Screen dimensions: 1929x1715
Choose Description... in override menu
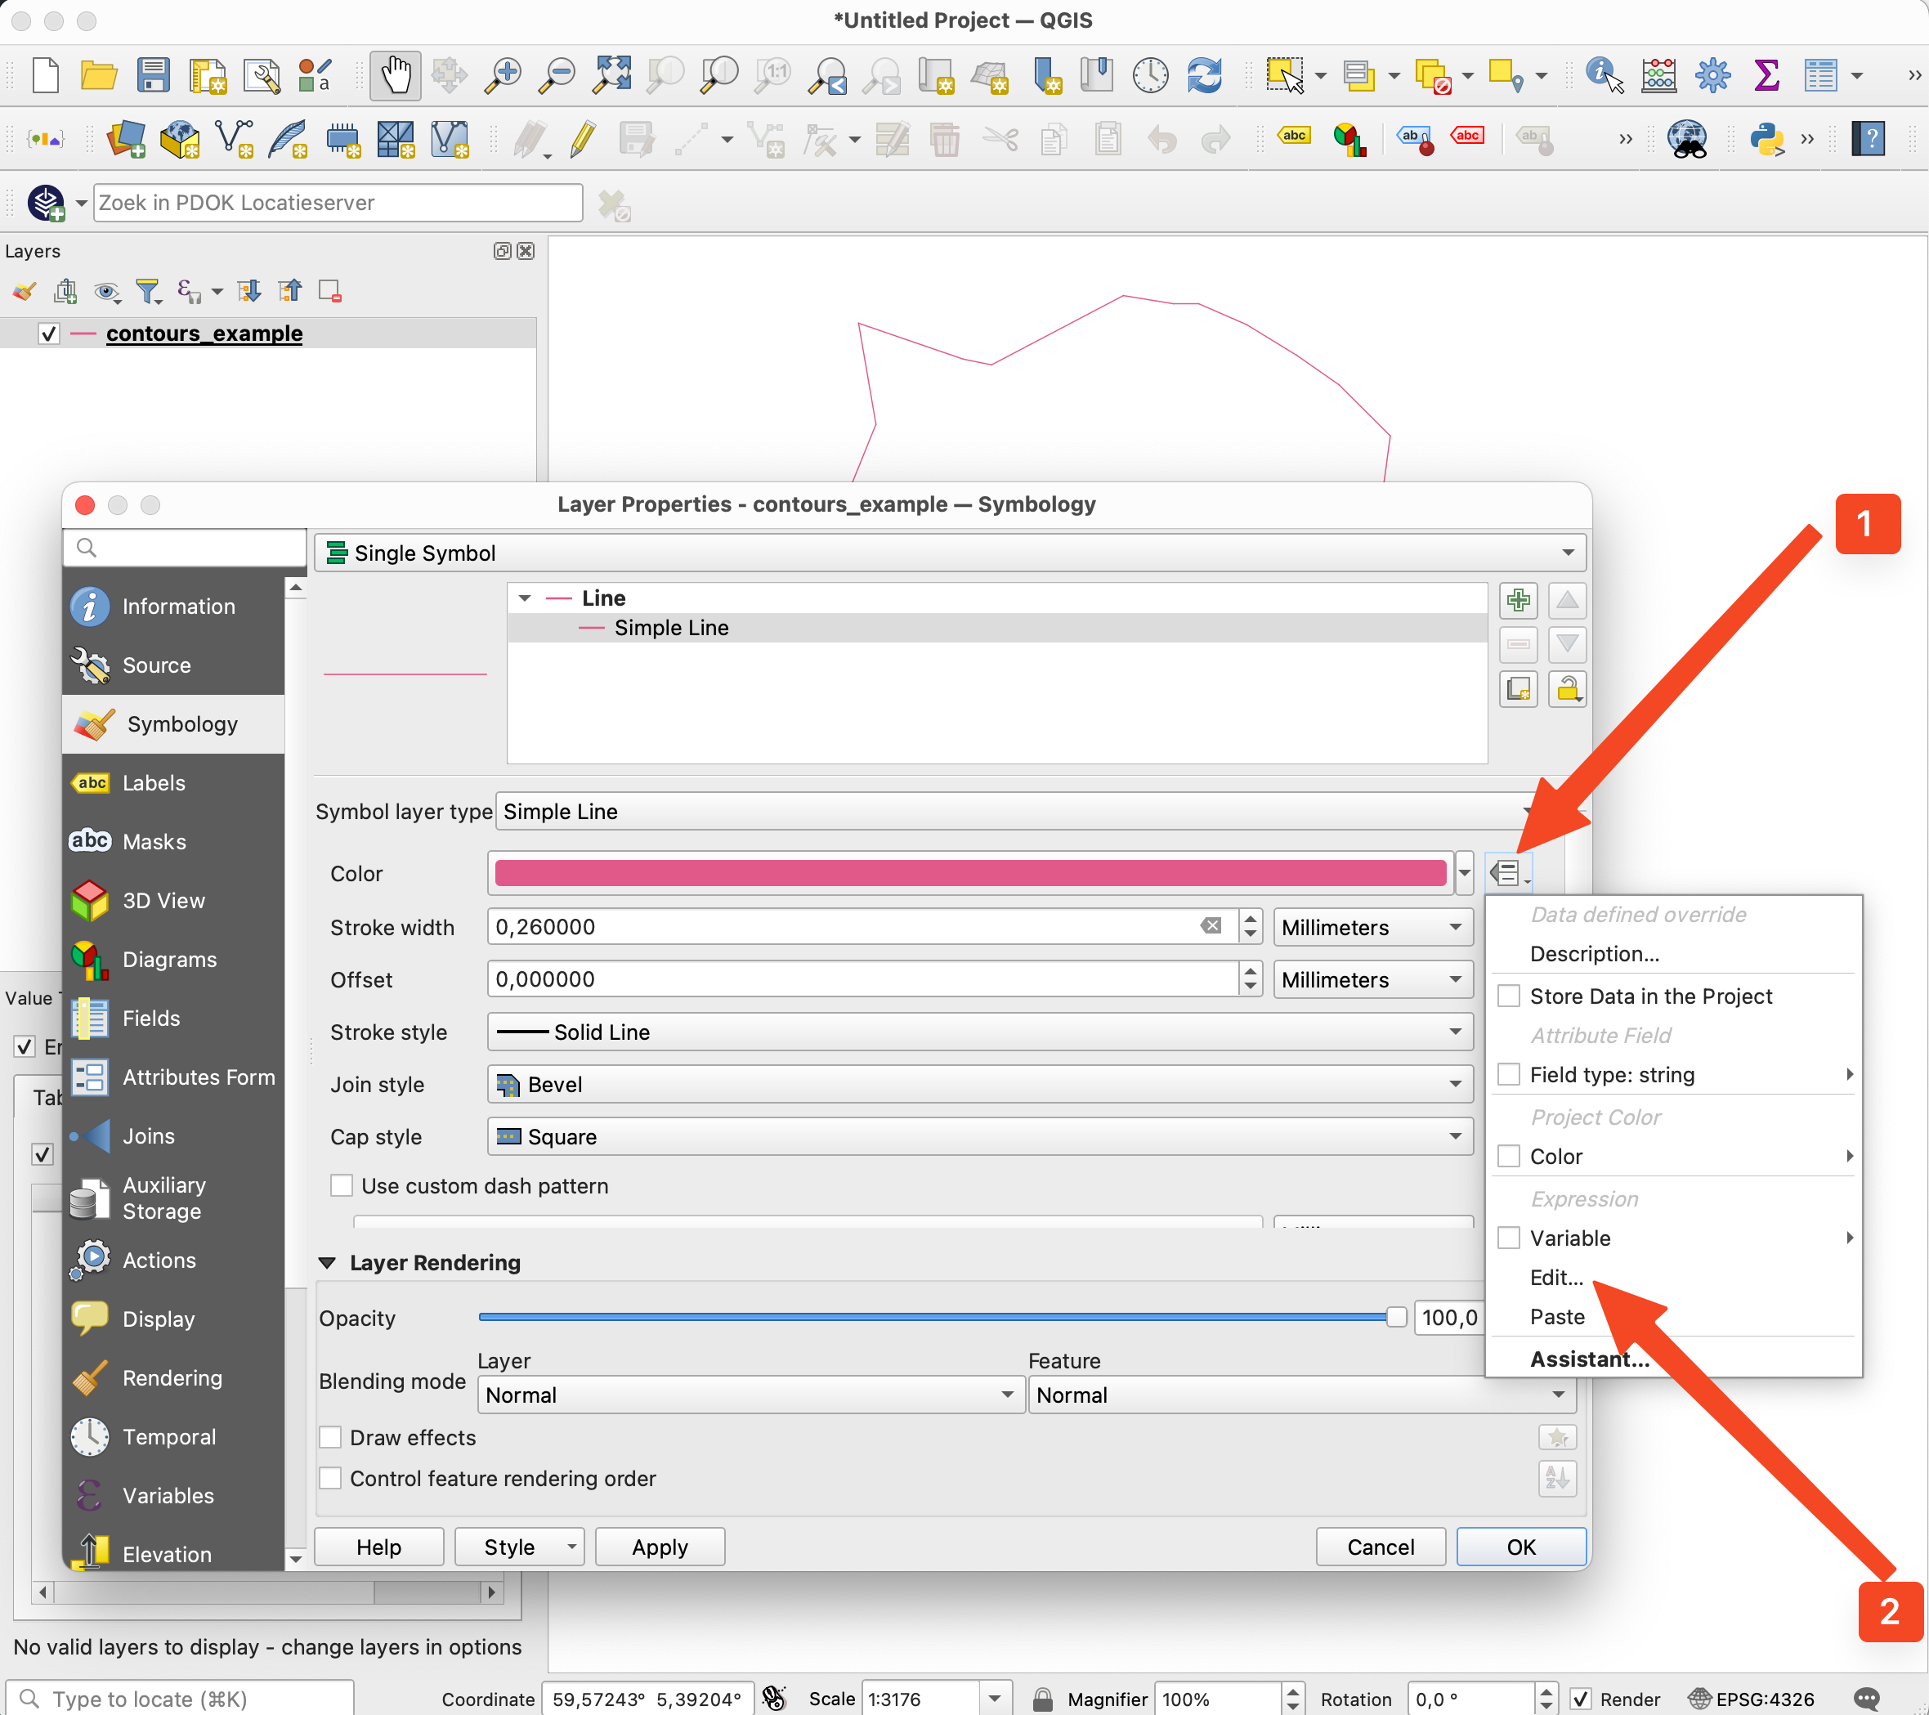pyautogui.click(x=1594, y=954)
